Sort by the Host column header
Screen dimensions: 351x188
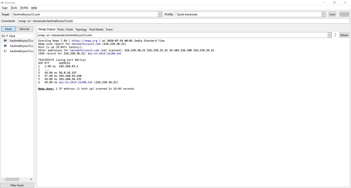12,36
